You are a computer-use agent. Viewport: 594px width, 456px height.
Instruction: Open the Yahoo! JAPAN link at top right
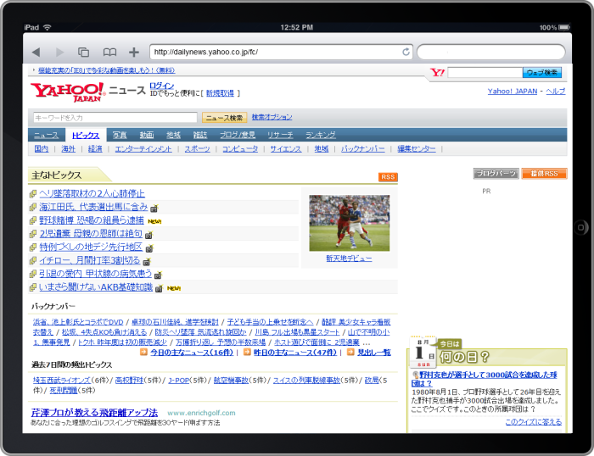(513, 92)
